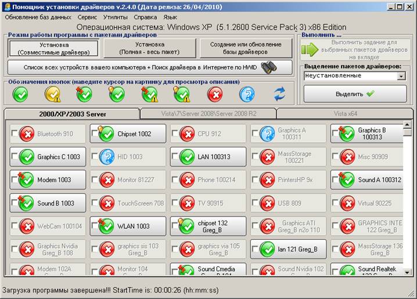The width and height of the screenshot is (417, 299).
Task: Switch to the Vista x64 tab
Action: coord(345,114)
